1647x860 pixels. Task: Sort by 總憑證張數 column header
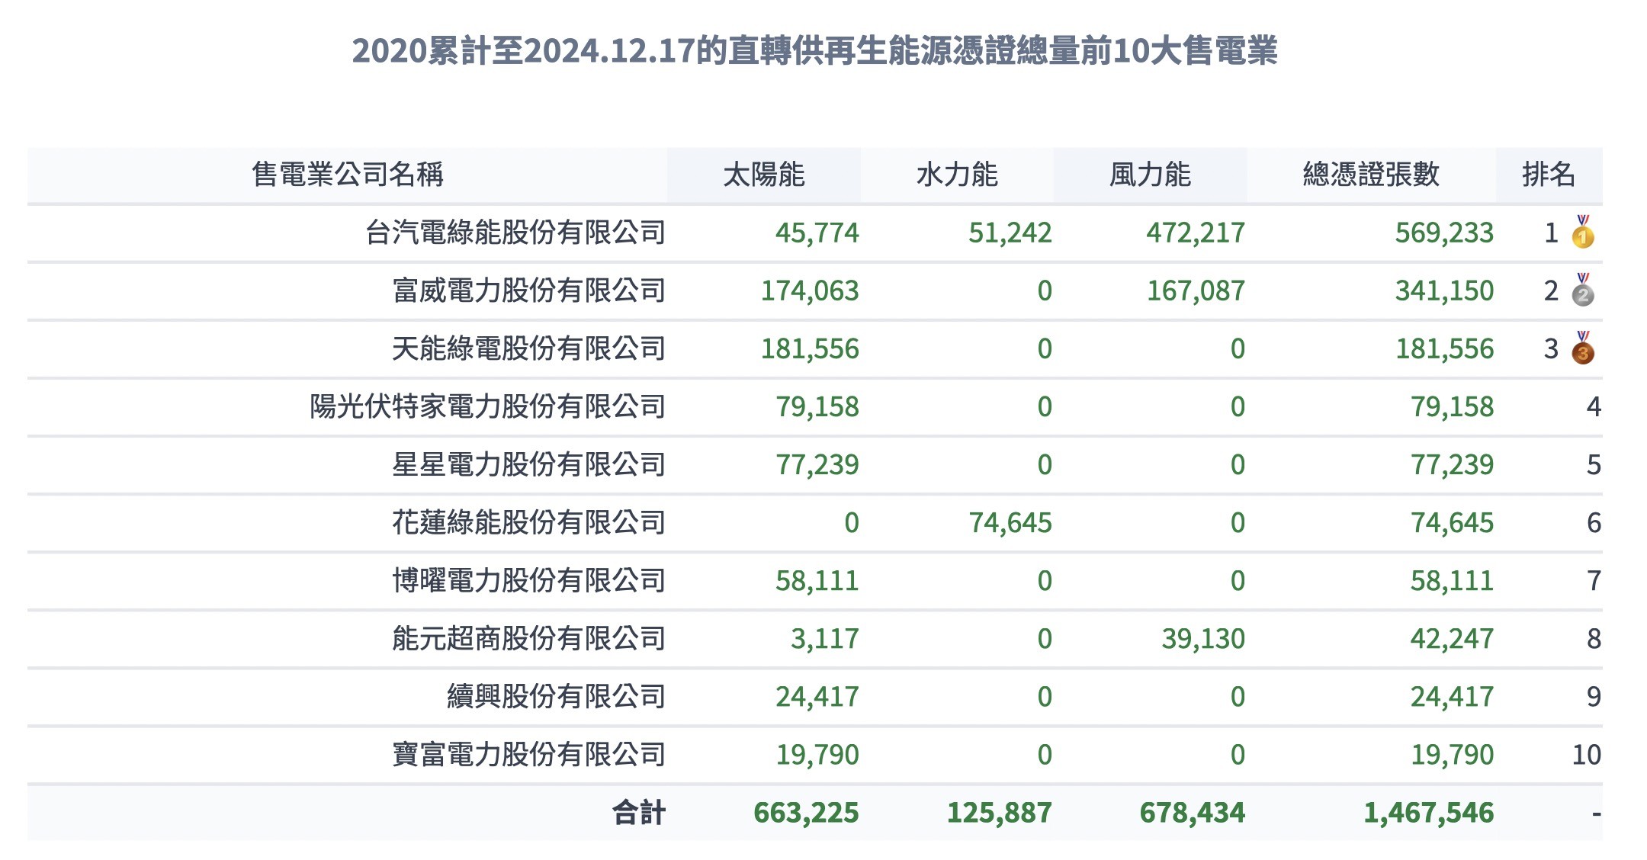pyautogui.click(x=1371, y=175)
